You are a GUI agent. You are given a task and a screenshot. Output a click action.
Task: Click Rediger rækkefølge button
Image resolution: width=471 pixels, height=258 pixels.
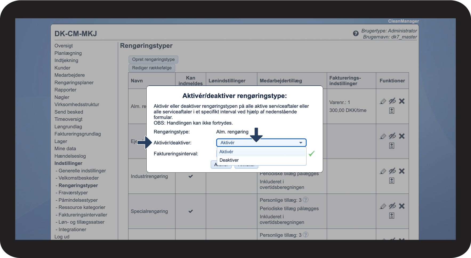click(x=152, y=68)
